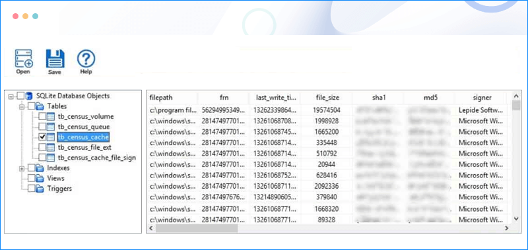Expand the Indexes tree node

(x=22, y=168)
